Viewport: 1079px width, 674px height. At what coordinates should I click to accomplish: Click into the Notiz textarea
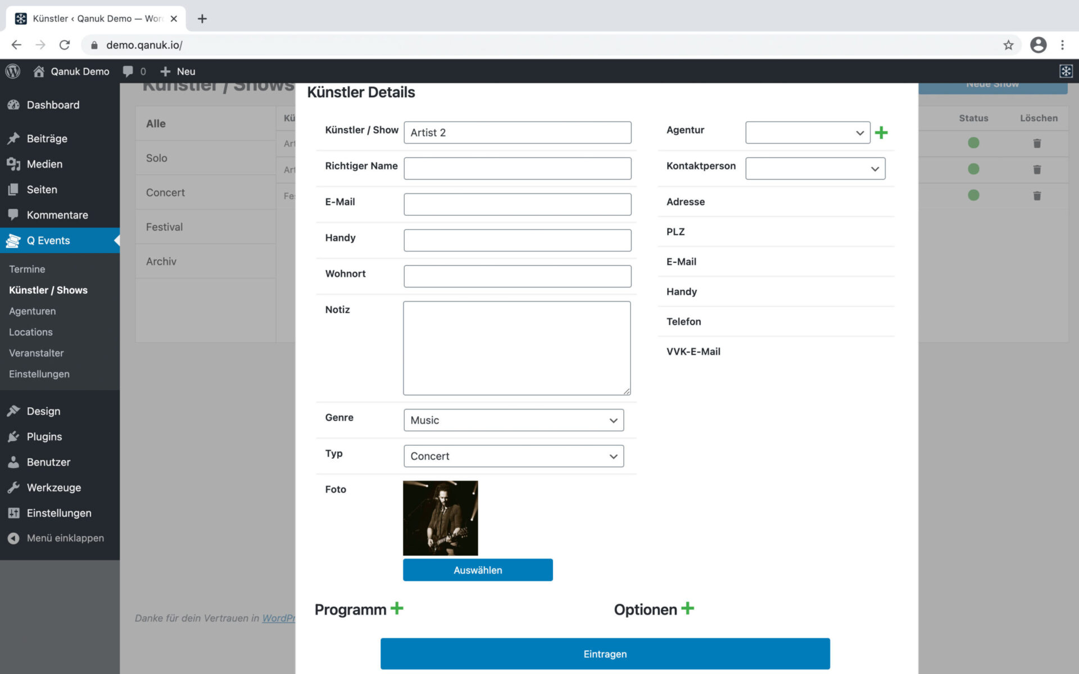click(517, 348)
